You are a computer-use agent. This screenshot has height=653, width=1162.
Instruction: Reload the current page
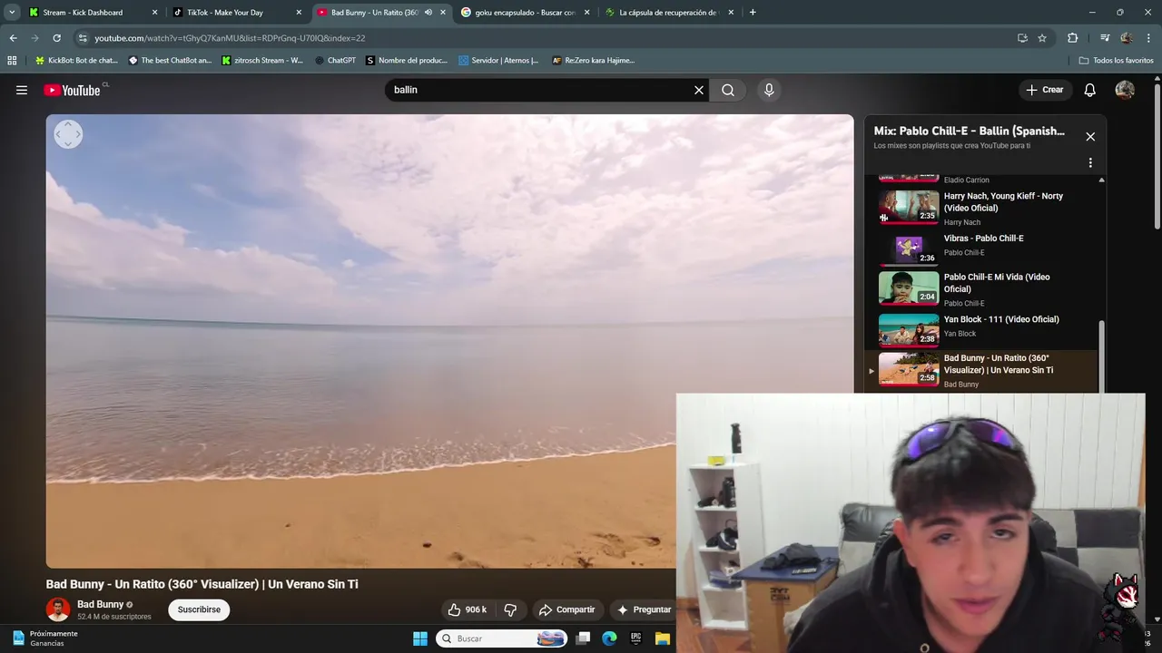click(x=56, y=38)
